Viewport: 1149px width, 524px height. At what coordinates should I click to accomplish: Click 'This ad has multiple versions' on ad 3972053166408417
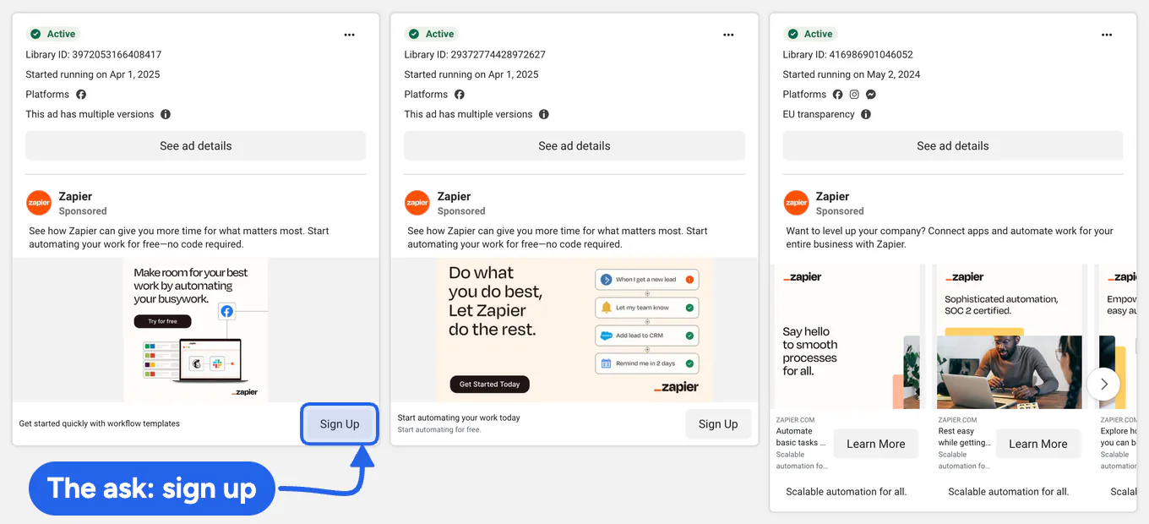[90, 114]
